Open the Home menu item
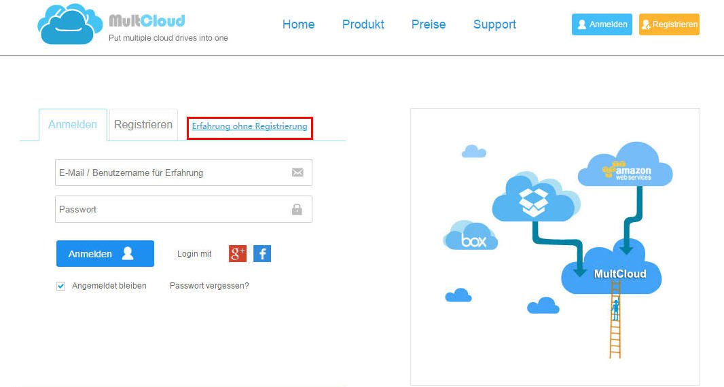Screen dimensions: 724x387 coord(298,24)
